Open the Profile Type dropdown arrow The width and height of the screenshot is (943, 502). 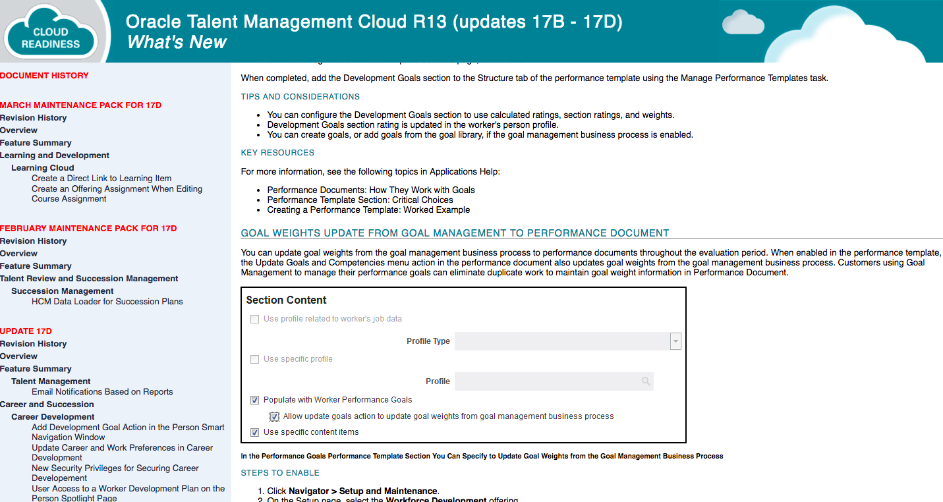[x=675, y=341]
